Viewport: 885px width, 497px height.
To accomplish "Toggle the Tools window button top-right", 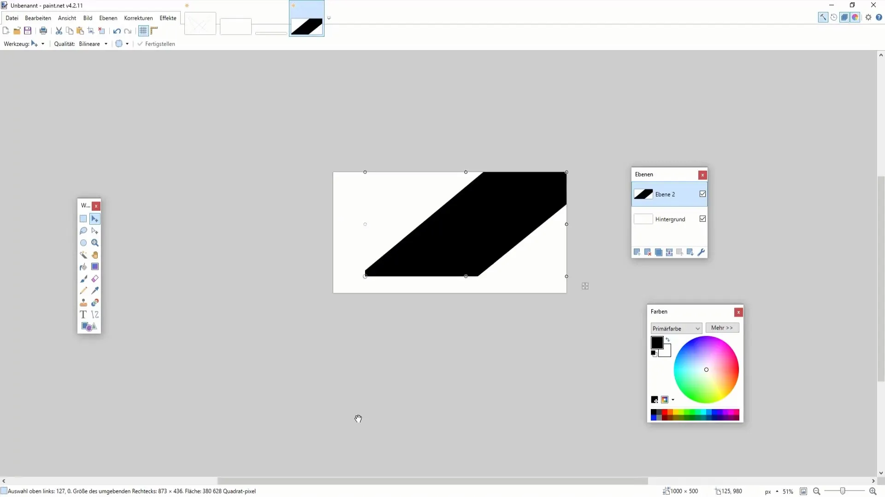I will [x=823, y=17].
